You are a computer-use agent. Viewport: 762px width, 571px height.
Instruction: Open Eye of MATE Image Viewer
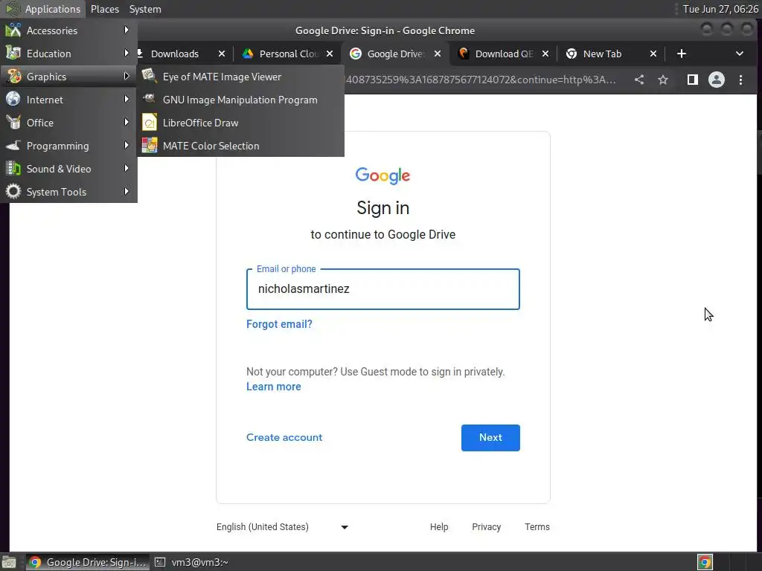click(240, 77)
